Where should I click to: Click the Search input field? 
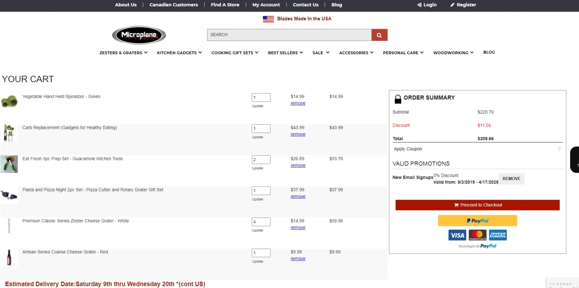click(x=289, y=35)
